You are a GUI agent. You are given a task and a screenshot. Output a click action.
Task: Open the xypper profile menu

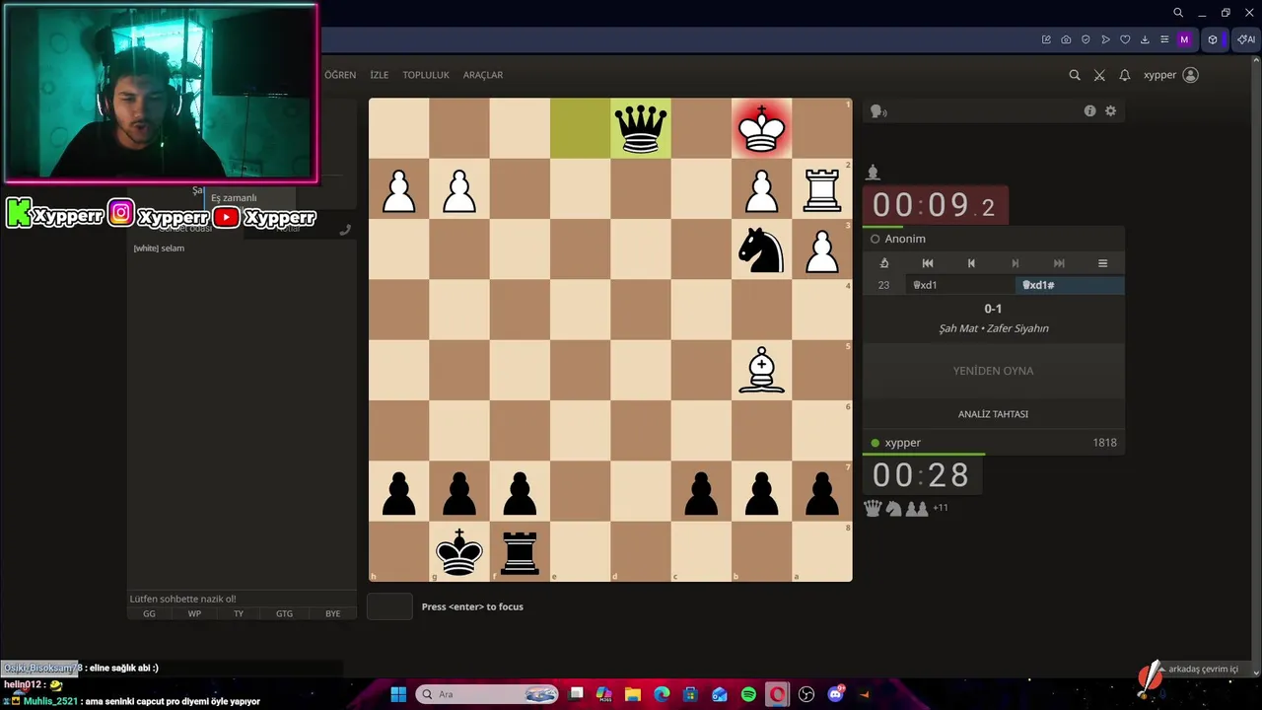click(x=1171, y=75)
